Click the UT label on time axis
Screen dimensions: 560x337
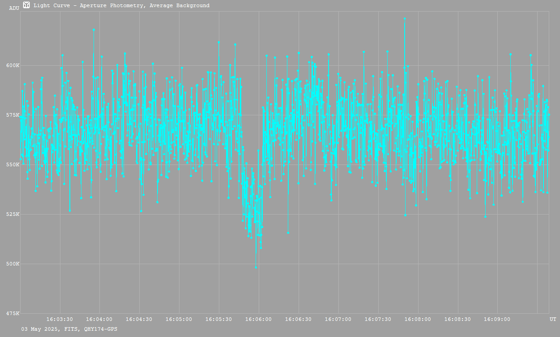pyautogui.click(x=553, y=320)
